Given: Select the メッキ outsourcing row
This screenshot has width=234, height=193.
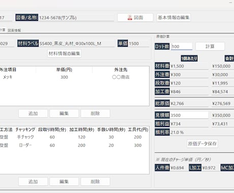Looking at the screenshot, I should 74,77.
